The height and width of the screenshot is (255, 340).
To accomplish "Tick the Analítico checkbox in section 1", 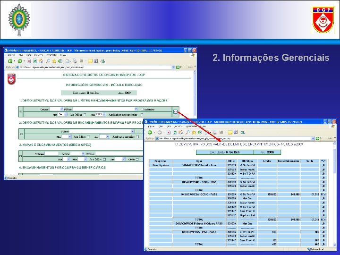I will tap(142, 109).
